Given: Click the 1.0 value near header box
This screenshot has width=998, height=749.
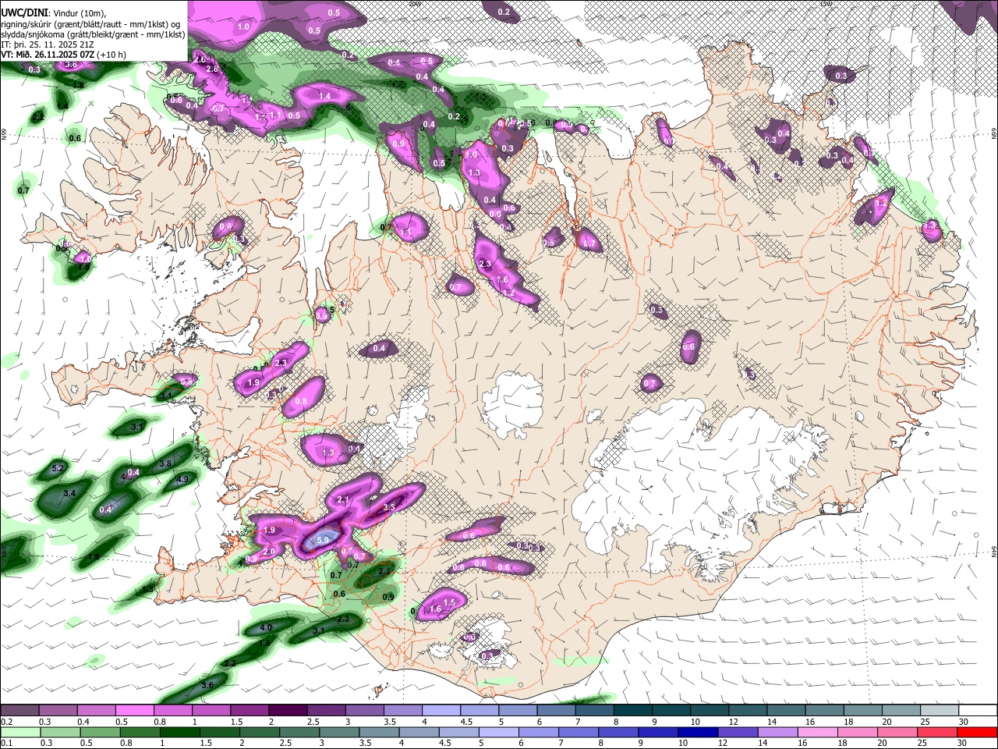Looking at the screenshot, I should click(243, 27).
